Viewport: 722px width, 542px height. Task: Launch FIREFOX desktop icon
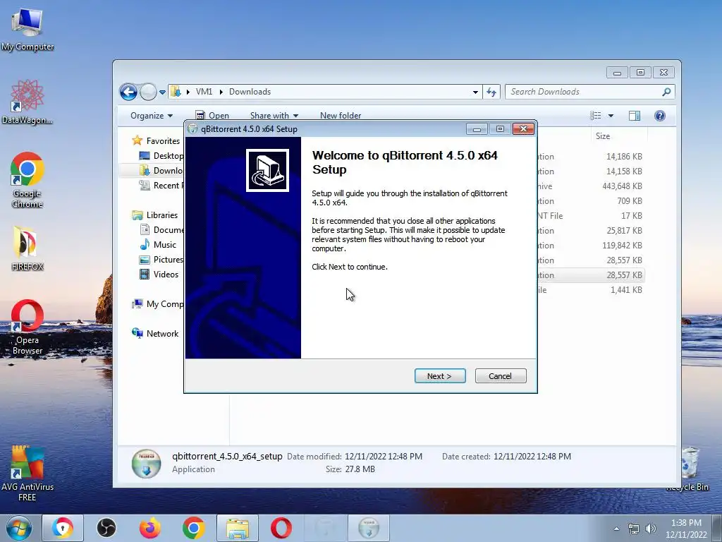pyautogui.click(x=27, y=249)
